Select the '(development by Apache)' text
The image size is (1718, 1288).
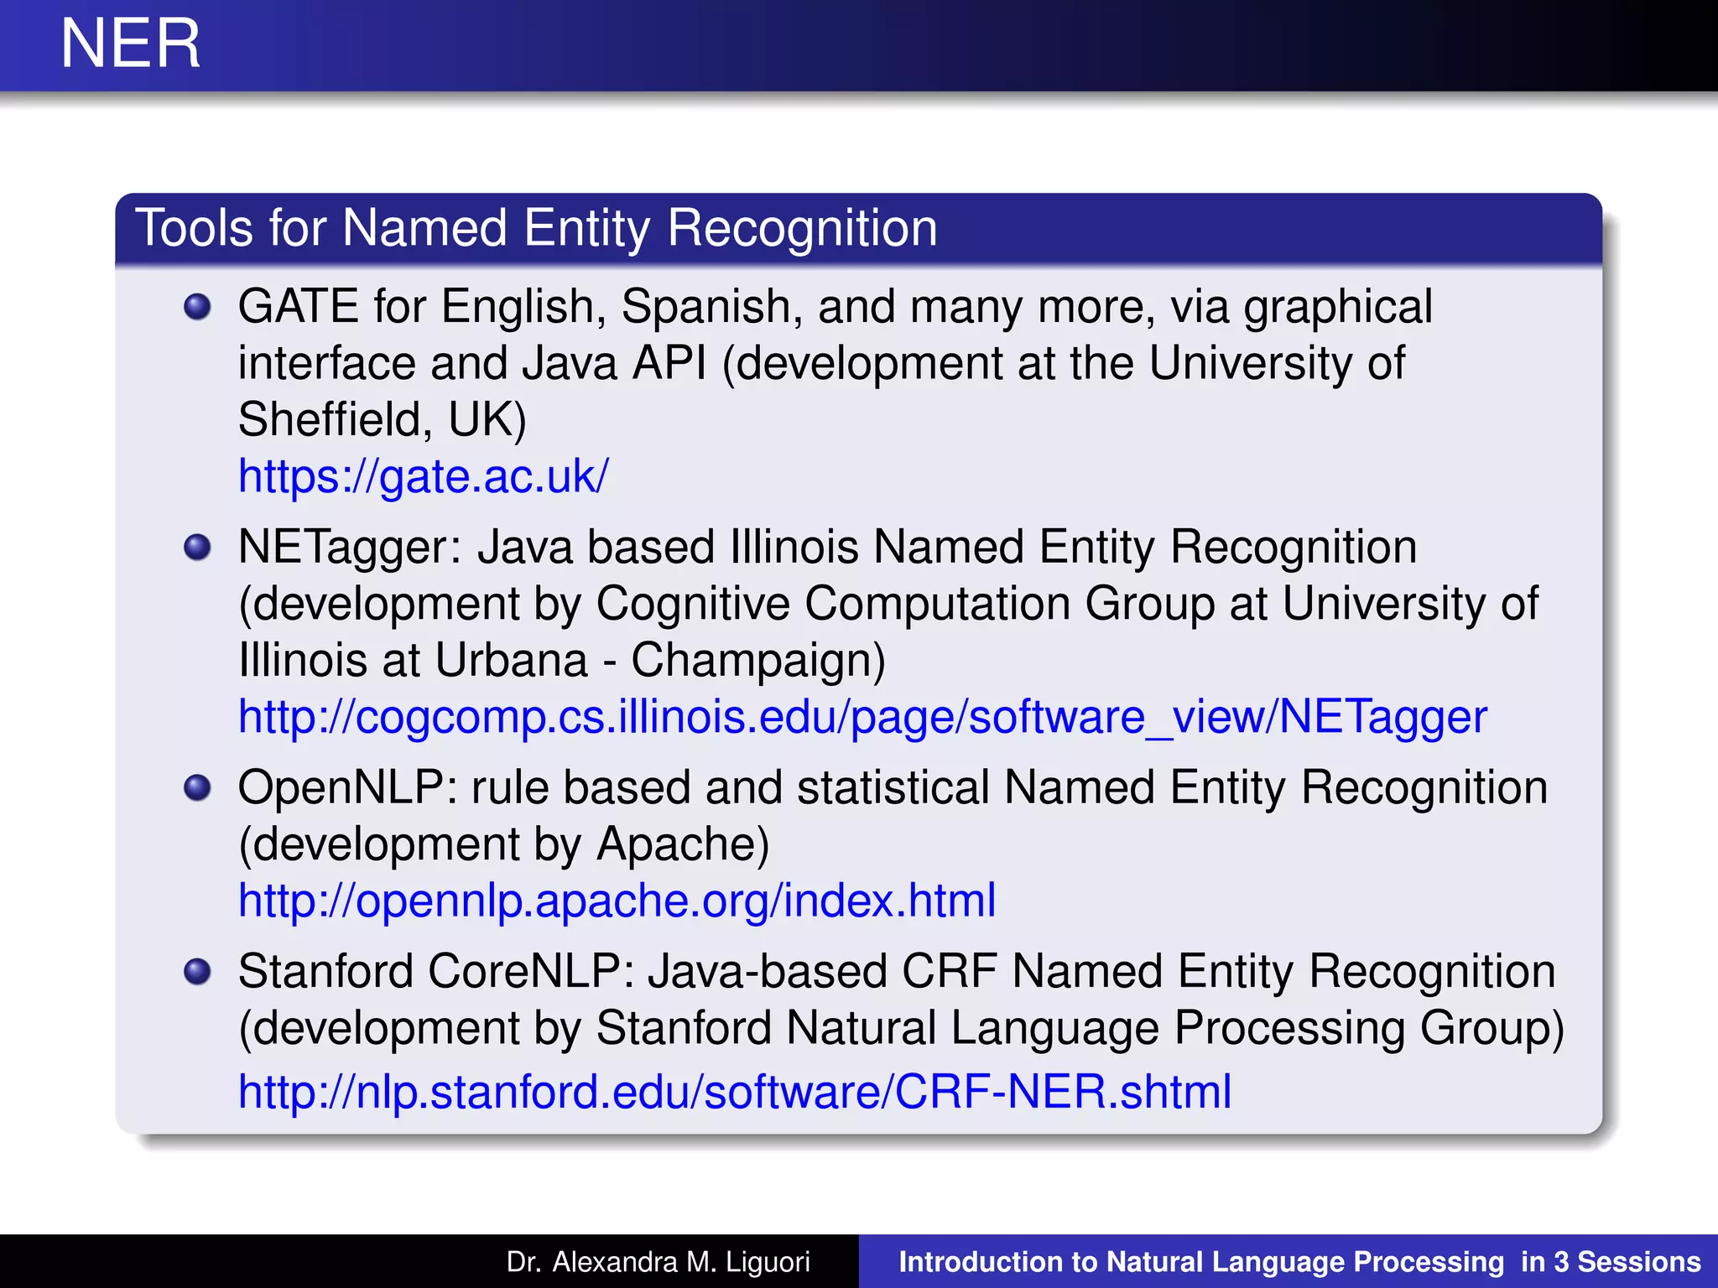504,844
